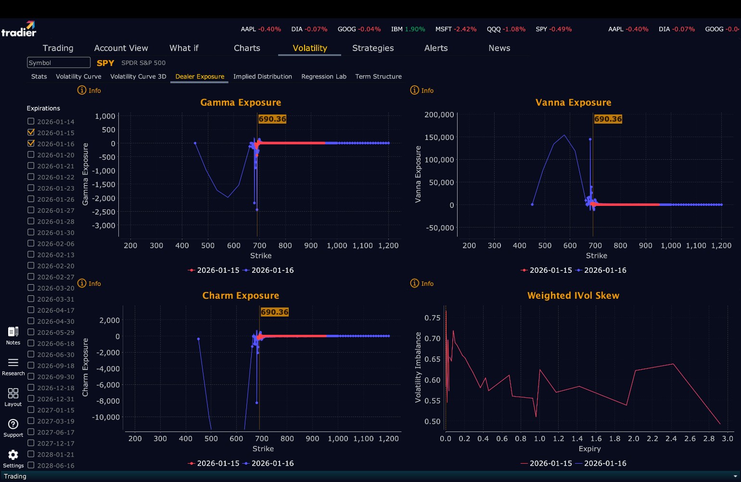Click the tradier logo
Viewport: 741px width, 482px height.
(19, 29)
